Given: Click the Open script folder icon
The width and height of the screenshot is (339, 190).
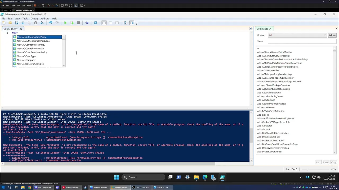Looking at the screenshot, I should tap(10, 23).
